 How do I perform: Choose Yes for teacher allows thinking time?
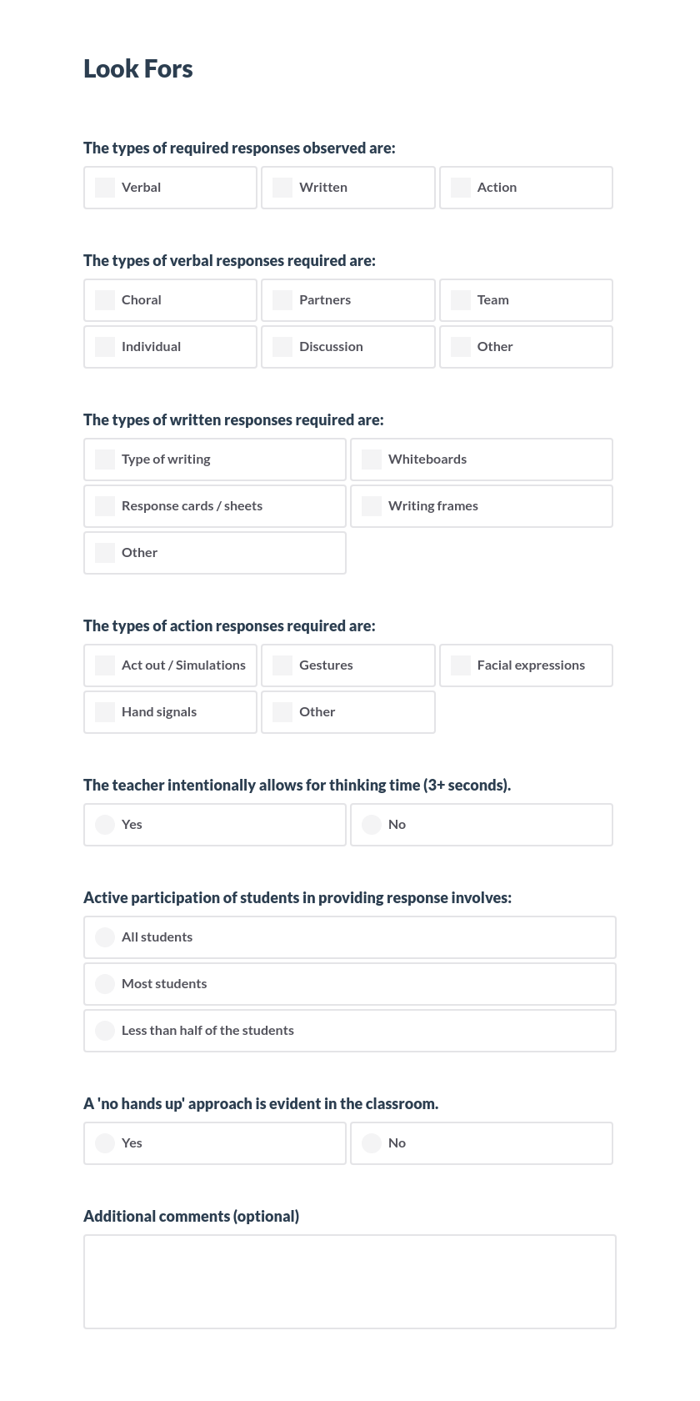click(104, 824)
